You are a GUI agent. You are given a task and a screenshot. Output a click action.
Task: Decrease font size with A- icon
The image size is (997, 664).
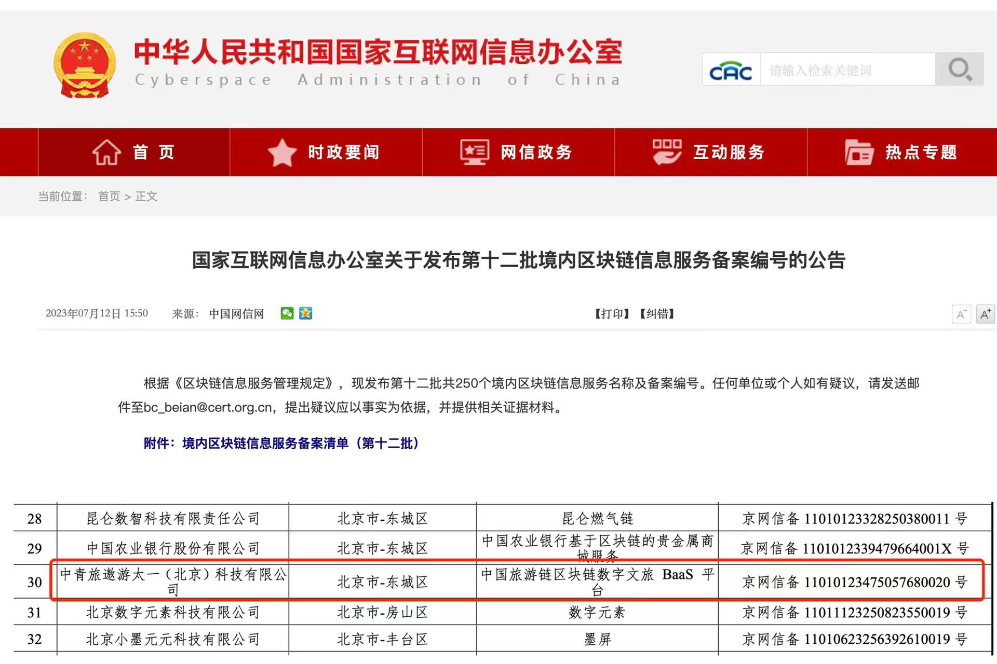point(961,314)
